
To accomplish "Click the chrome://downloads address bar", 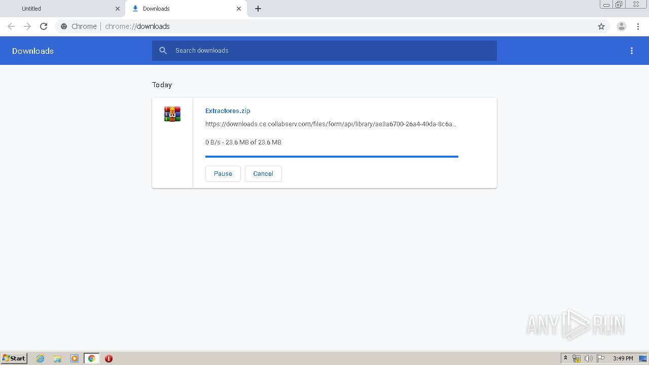I will (x=324, y=26).
